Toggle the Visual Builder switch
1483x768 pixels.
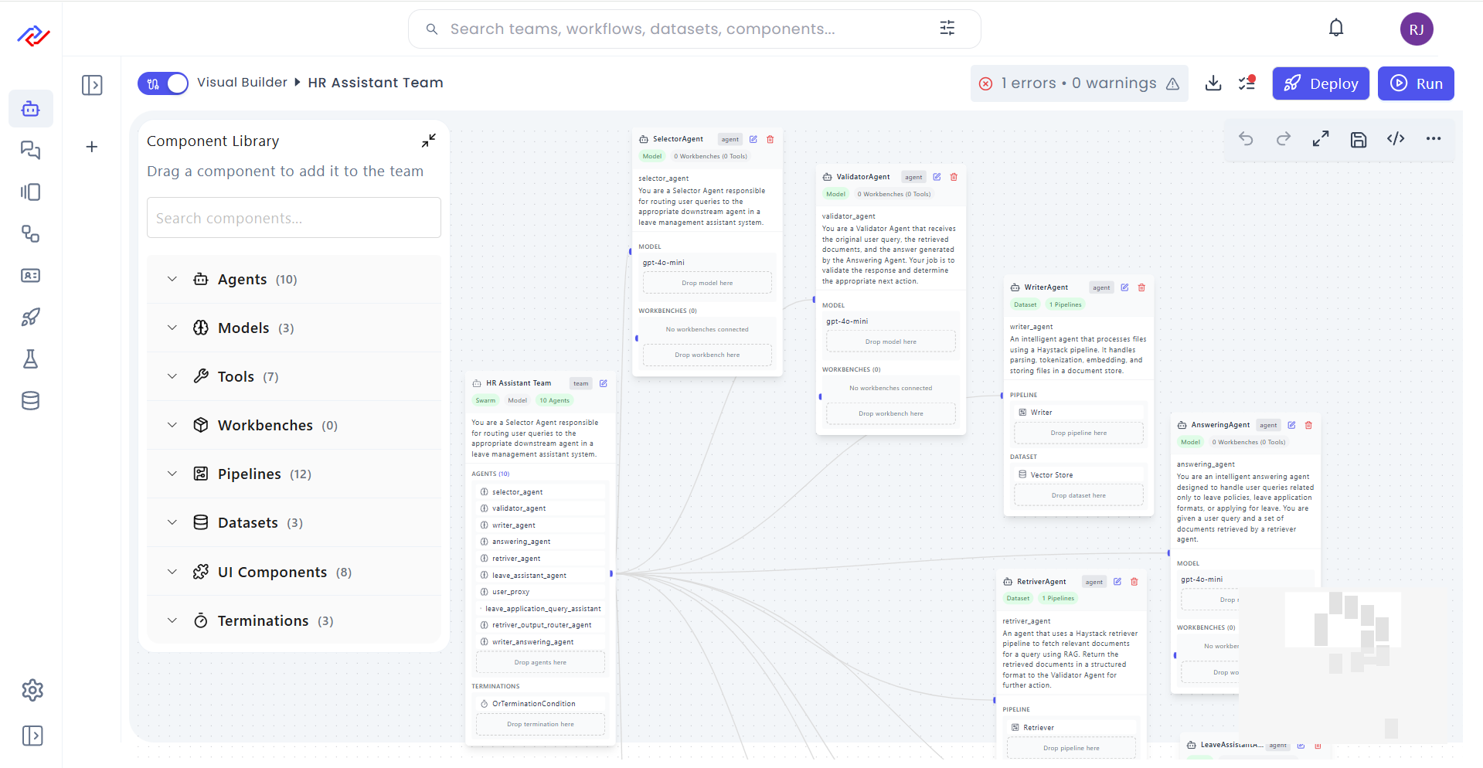click(163, 83)
